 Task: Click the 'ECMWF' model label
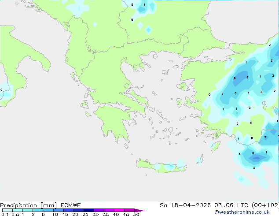tap(71, 205)
